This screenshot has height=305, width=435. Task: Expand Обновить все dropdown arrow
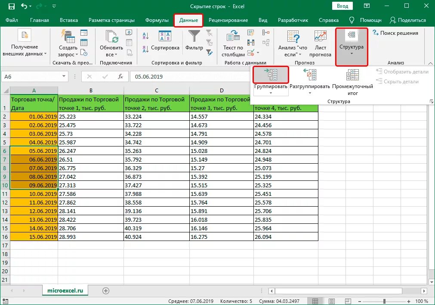click(116, 55)
